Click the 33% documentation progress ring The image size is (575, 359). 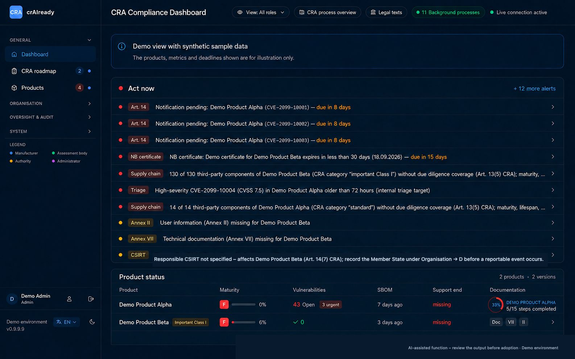pyautogui.click(x=496, y=305)
